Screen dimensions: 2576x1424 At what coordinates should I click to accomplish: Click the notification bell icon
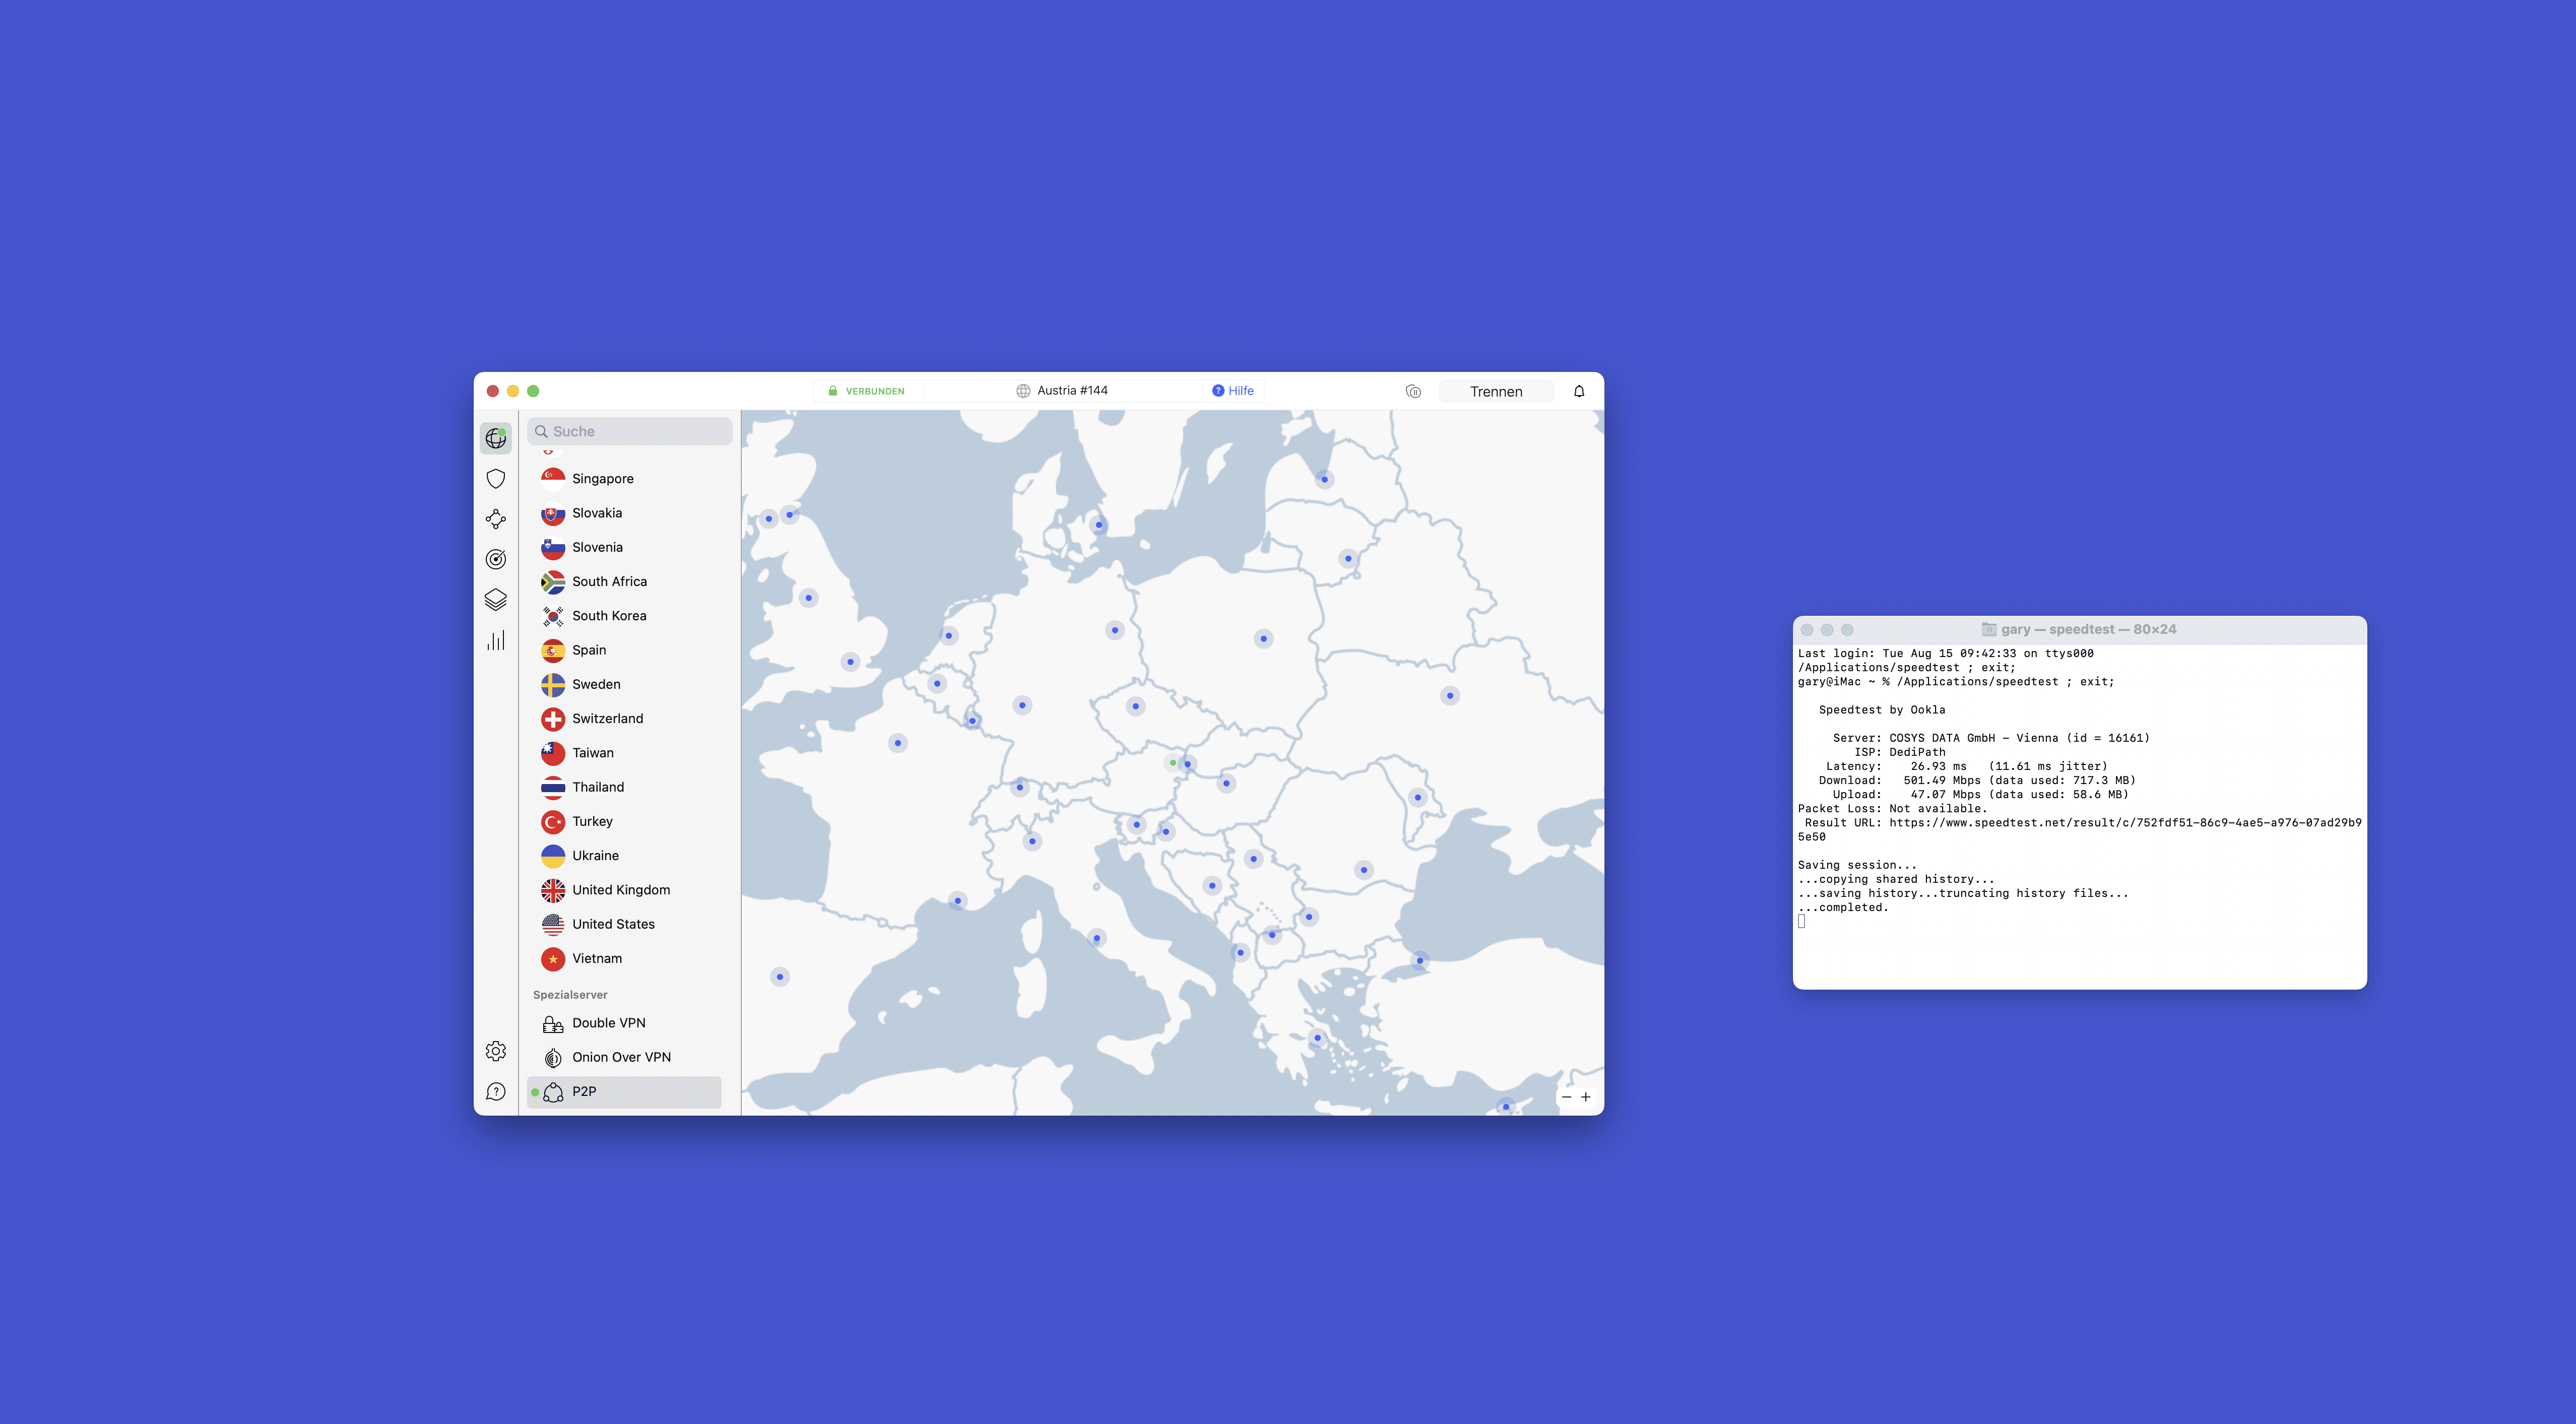(1579, 391)
